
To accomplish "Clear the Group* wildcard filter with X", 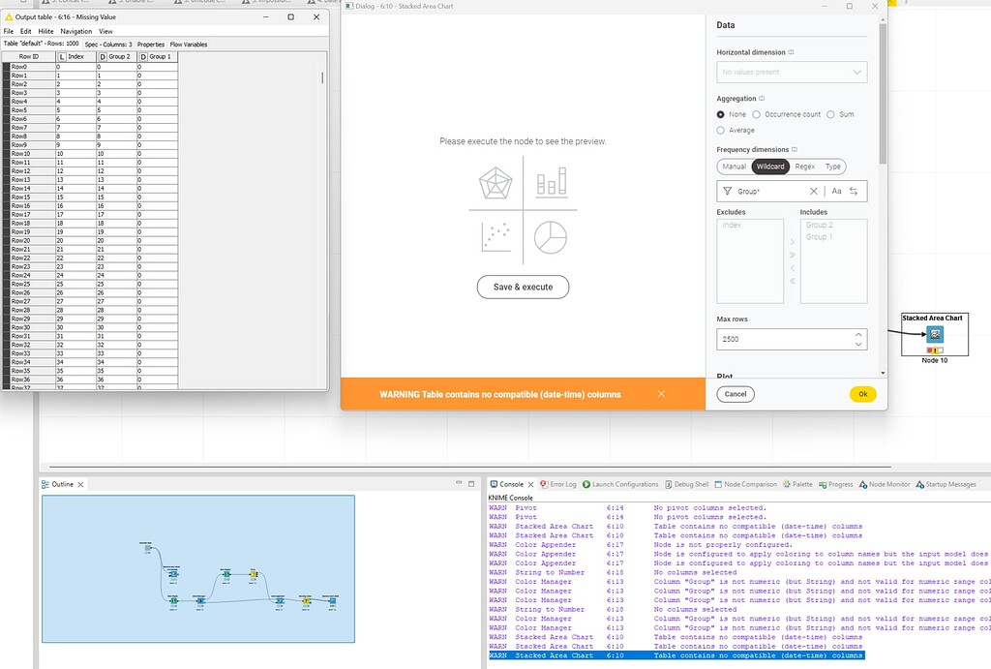I will pos(813,192).
